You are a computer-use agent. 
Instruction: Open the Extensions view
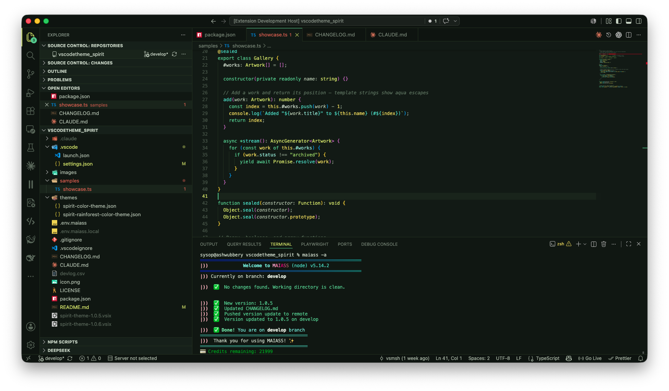pyautogui.click(x=31, y=111)
